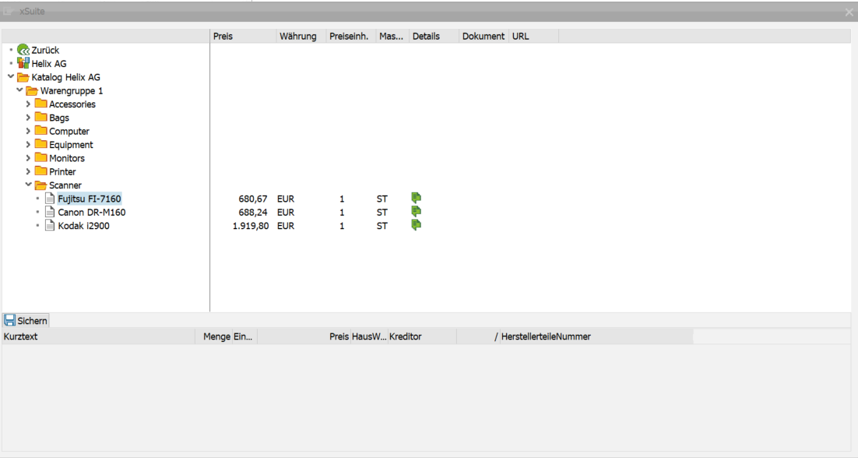Open details icon for Kodak i2900
This screenshot has height=458, width=858.
coord(416,226)
